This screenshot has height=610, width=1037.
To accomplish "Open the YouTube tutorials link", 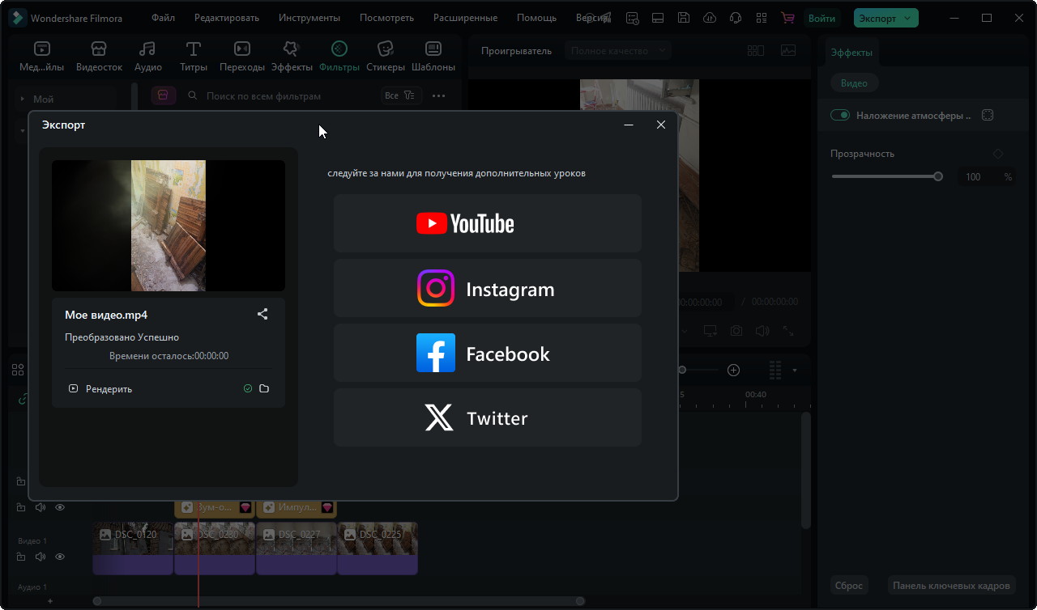I will (x=488, y=223).
